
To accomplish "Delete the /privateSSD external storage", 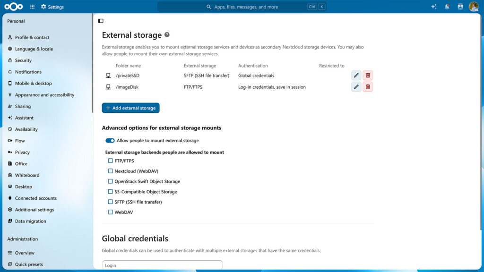I will point(368,75).
